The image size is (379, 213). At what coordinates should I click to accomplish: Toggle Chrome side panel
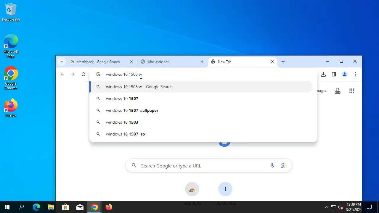[334, 74]
